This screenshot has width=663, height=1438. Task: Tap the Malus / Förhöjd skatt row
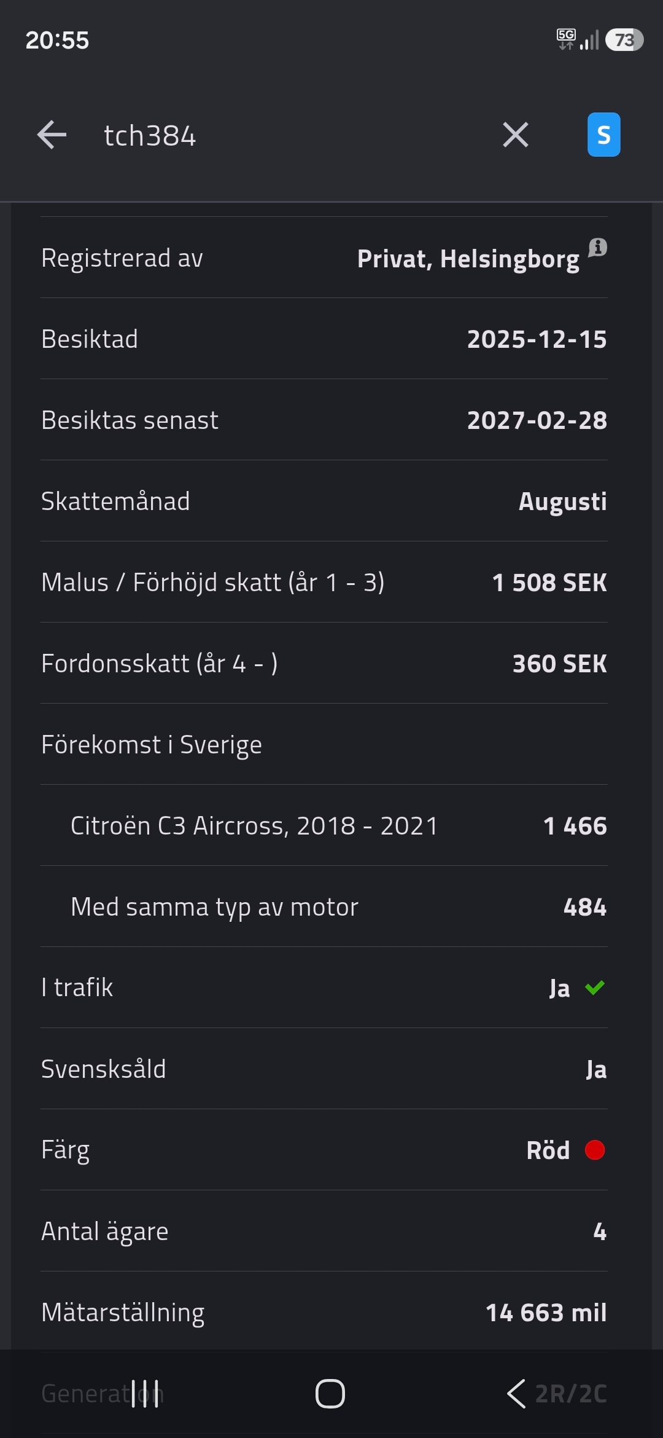(x=324, y=582)
